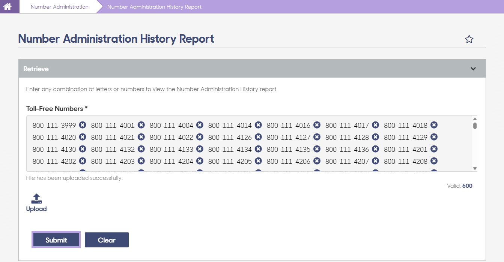Image resolution: width=504 pixels, height=262 pixels.
Task: Delete the 800-111-4207 entry
Action: [x=375, y=161]
